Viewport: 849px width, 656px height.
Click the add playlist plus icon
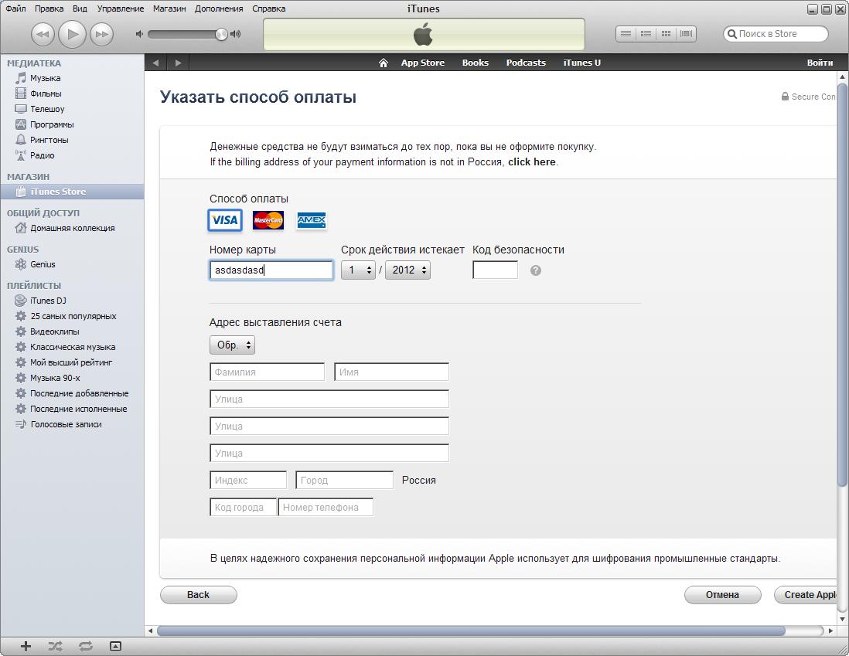26,646
